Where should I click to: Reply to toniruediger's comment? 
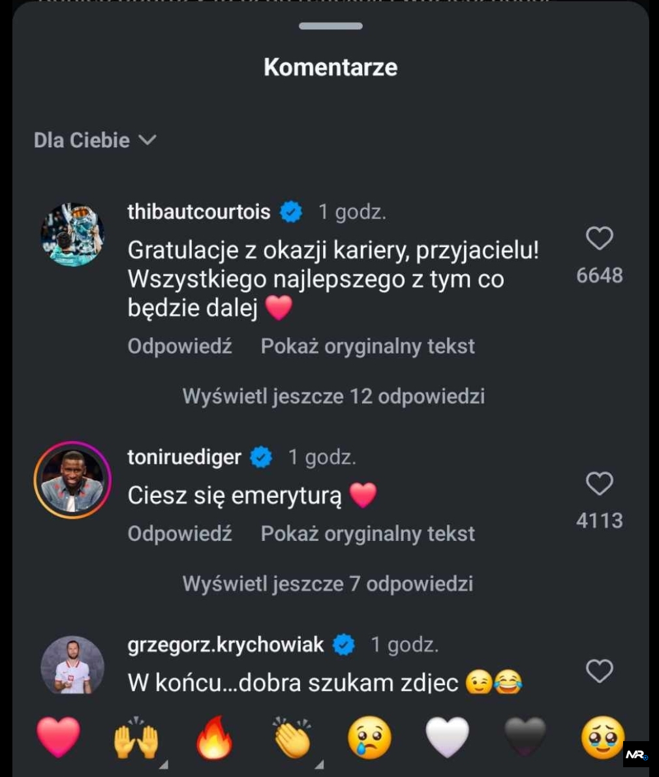pos(179,533)
